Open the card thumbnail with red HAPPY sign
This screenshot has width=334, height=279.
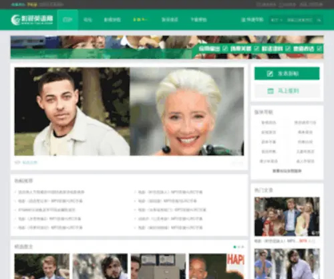[216, 266]
